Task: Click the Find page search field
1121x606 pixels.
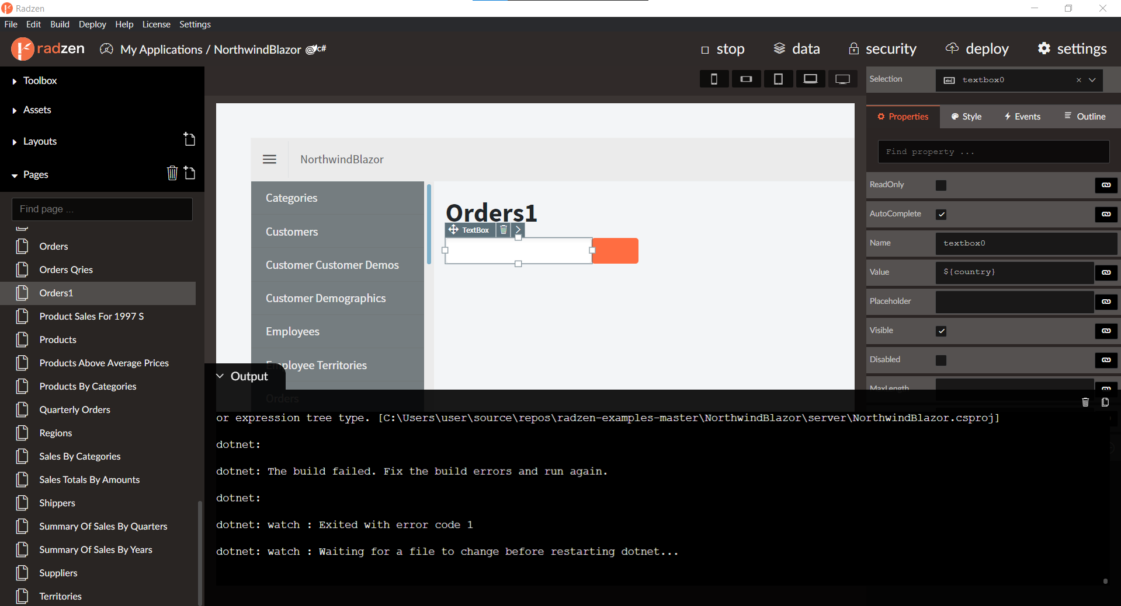Action: (102, 209)
